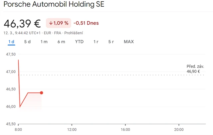Switch chart to 1 r range

[x=96, y=42]
